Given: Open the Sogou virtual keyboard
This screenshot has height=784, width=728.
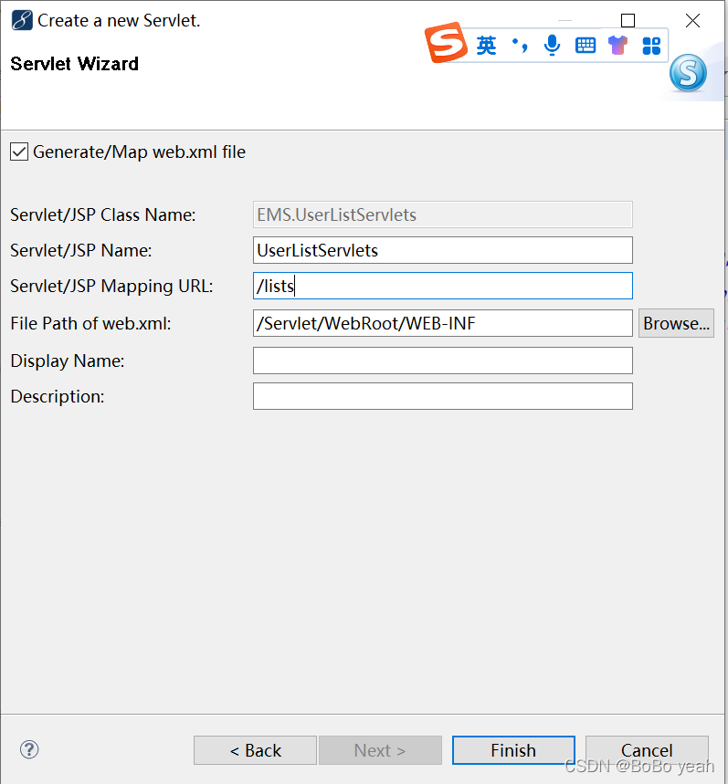Looking at the screenshot, I should [x=585, y=44].
